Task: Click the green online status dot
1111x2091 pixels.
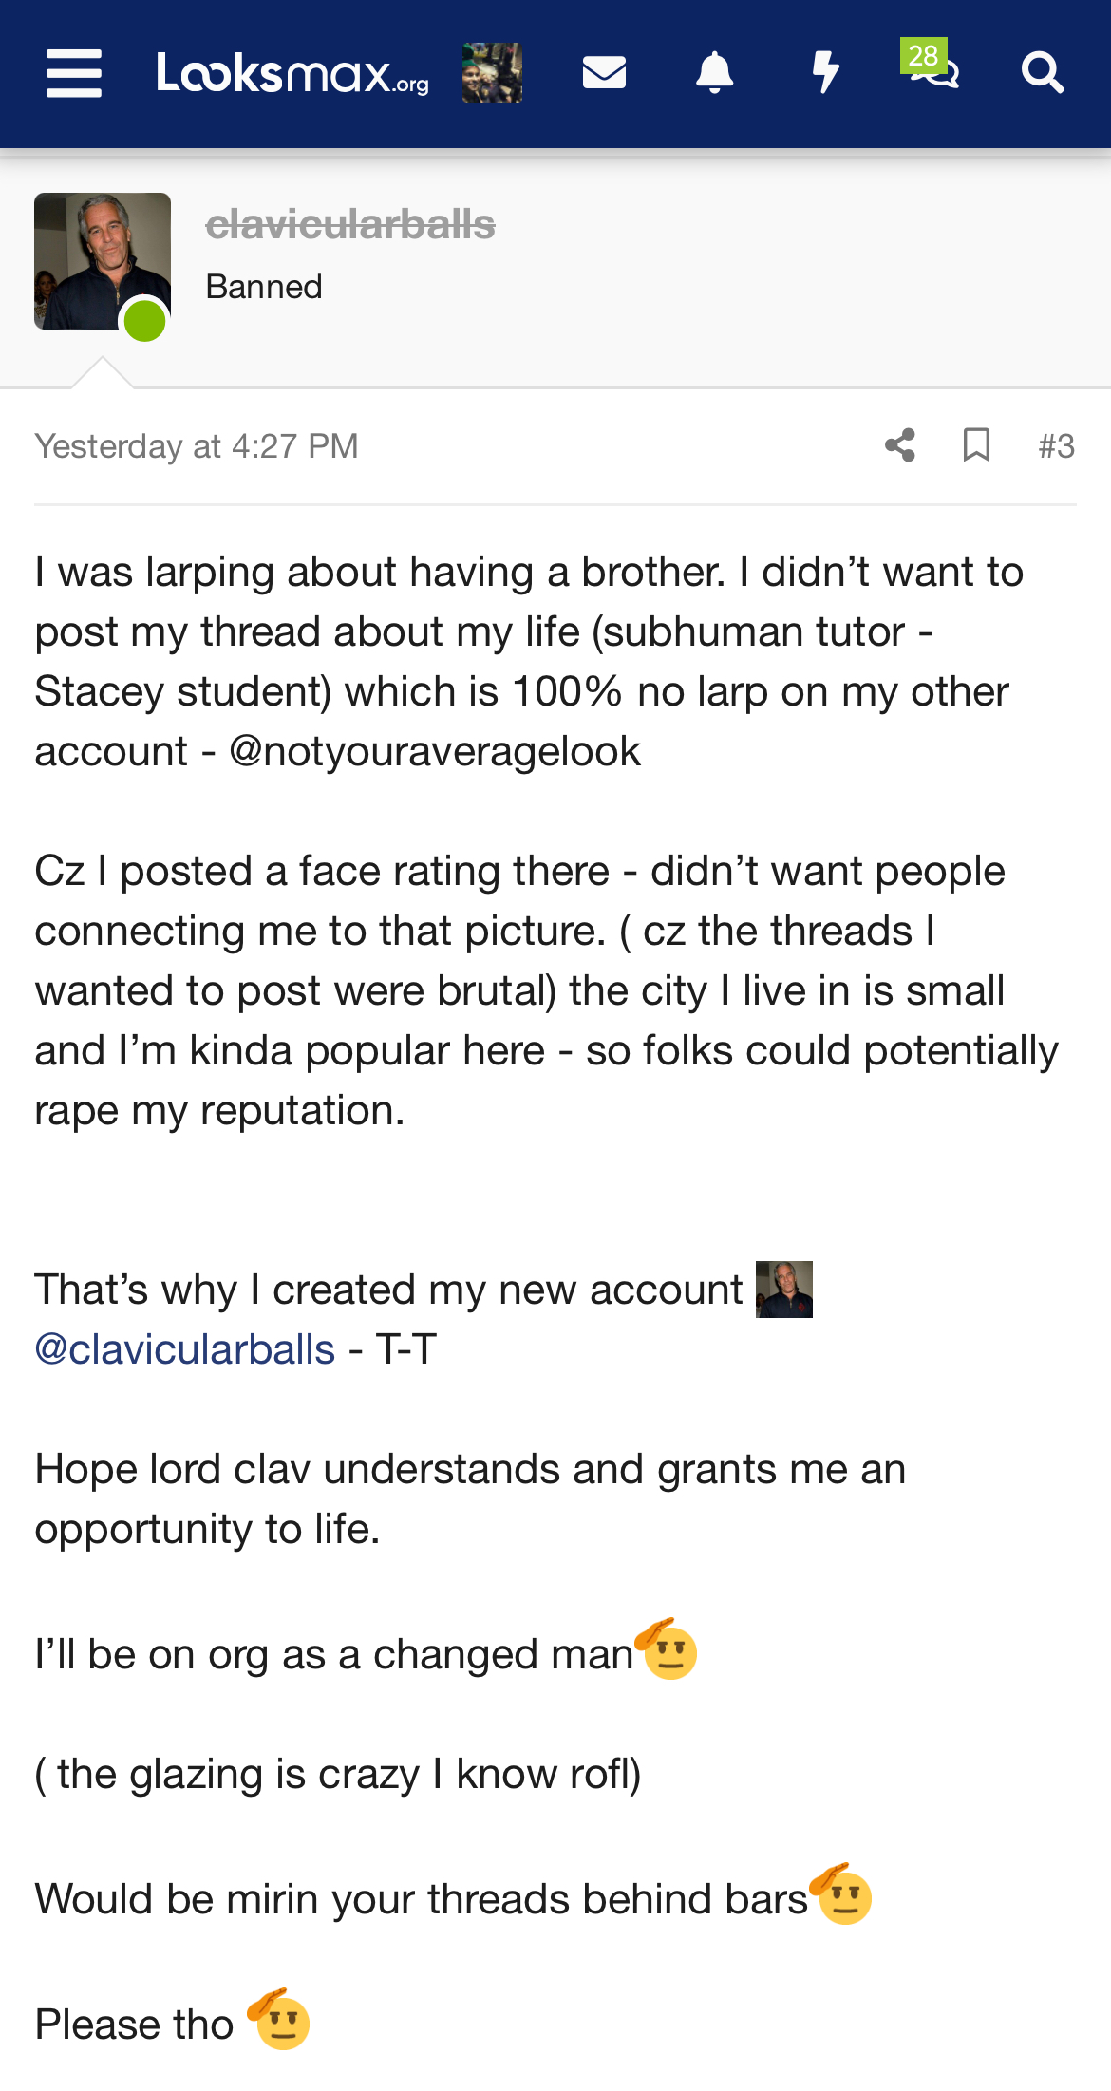Action: click(x=145, y=320)
